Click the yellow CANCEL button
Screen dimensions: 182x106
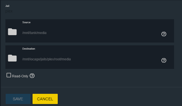tap(45, 99)
